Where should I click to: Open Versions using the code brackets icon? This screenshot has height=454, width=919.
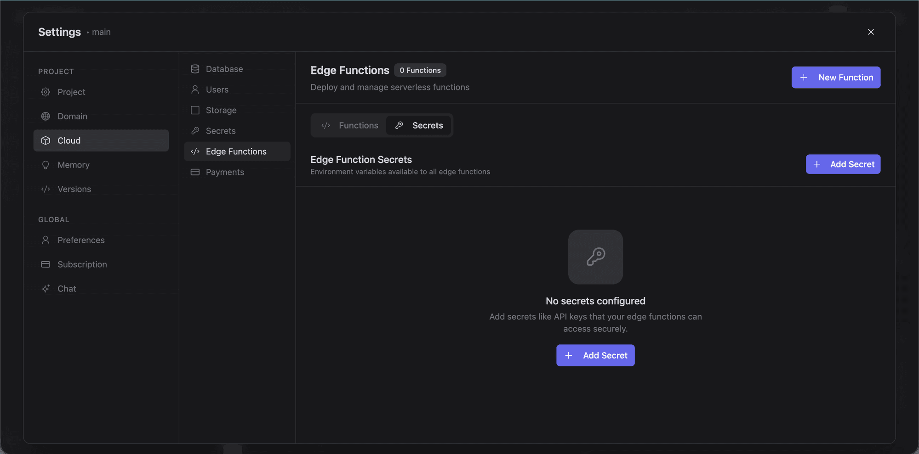click(46, 189)
